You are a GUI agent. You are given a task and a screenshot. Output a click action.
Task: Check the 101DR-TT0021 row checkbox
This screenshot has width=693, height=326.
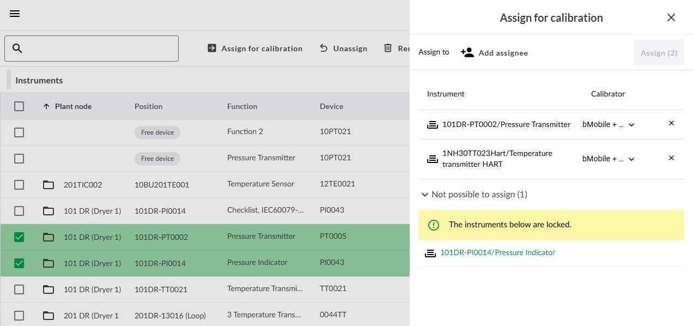[19, 289]
